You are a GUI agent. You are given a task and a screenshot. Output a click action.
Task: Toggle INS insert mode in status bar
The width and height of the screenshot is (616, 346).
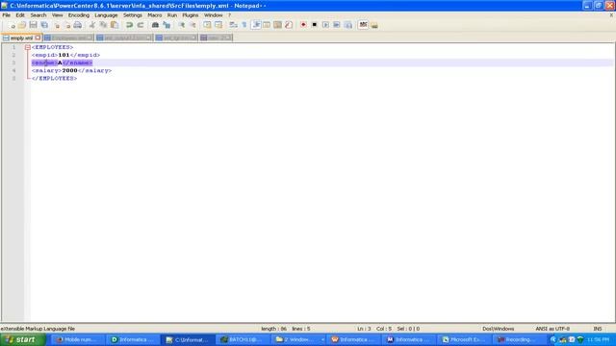[597, 329]
